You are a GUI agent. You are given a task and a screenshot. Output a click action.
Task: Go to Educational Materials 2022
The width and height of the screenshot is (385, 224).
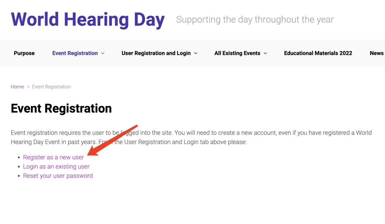318,53
